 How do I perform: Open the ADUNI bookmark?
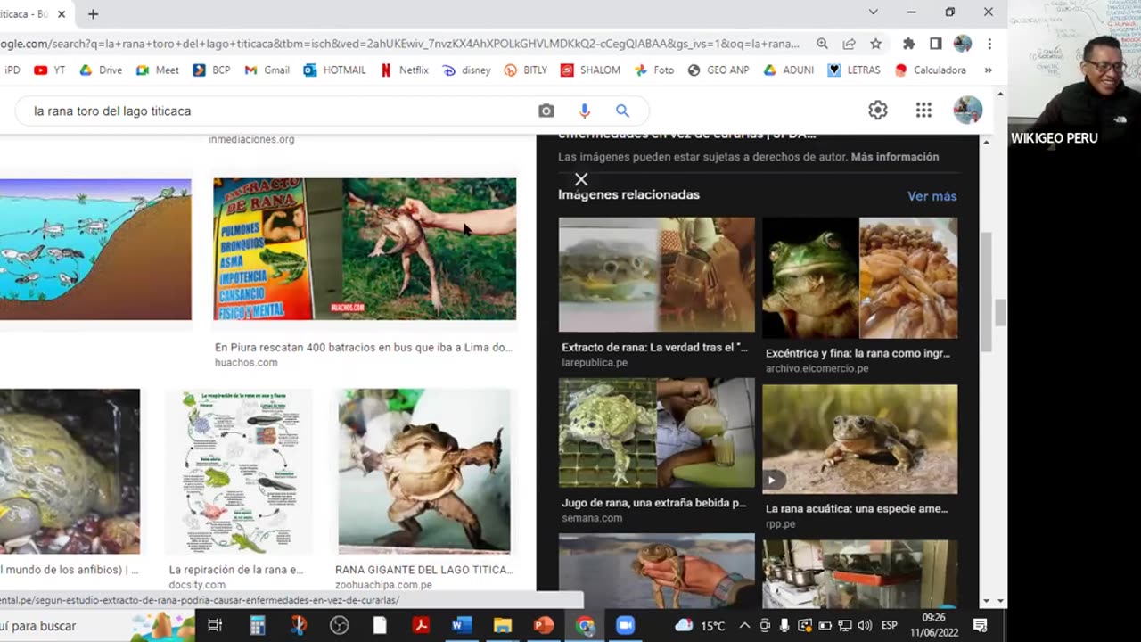[x=789, y=70]
